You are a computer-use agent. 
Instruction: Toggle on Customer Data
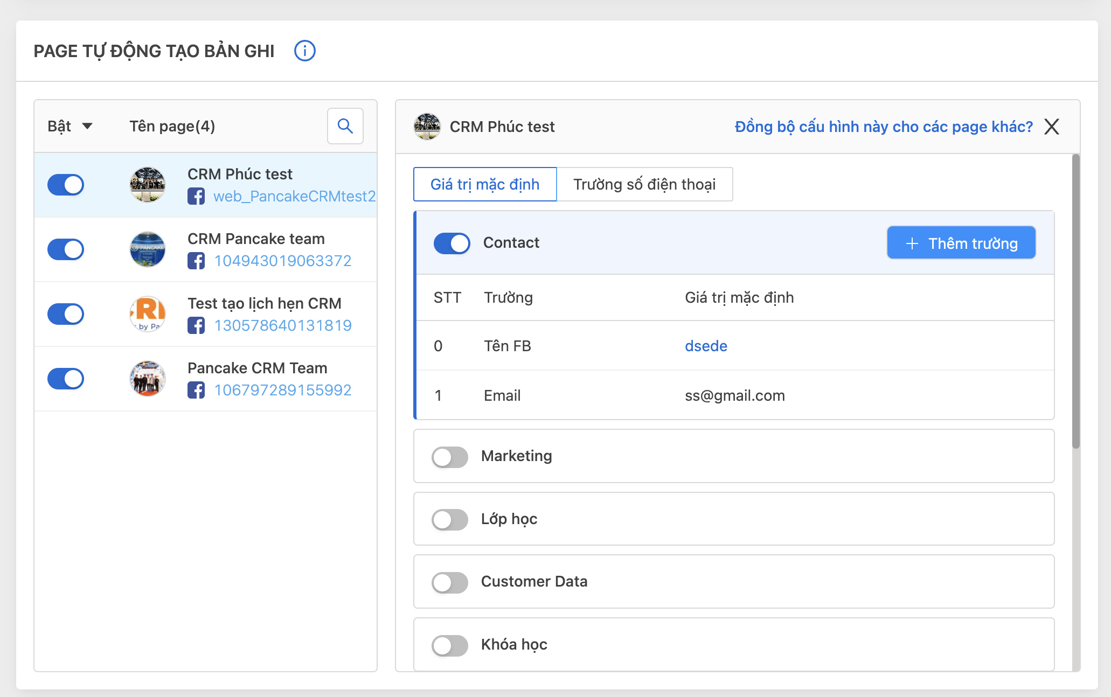coord(449,582)
